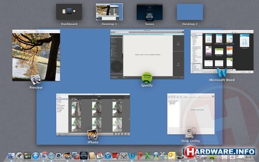259x162 pixels.
Task: Bring the iPhoto library window forward
Action: 93,115
